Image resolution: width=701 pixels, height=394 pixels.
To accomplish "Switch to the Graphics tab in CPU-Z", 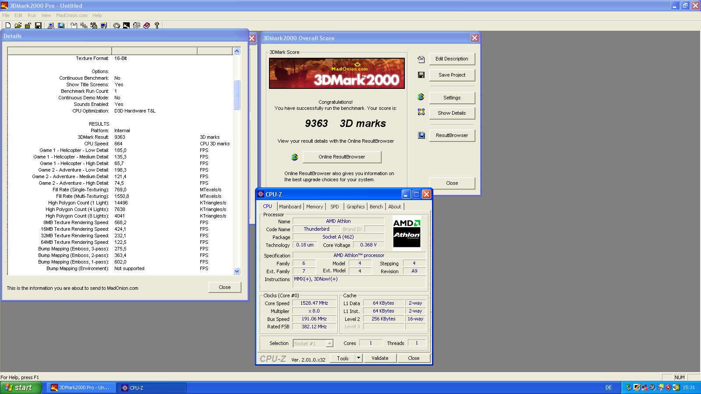I will pyautogui.click(x=355, y=207).
